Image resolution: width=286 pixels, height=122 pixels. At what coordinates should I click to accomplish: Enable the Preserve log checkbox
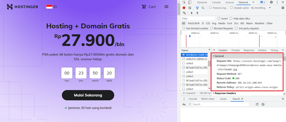coord(210,8)
